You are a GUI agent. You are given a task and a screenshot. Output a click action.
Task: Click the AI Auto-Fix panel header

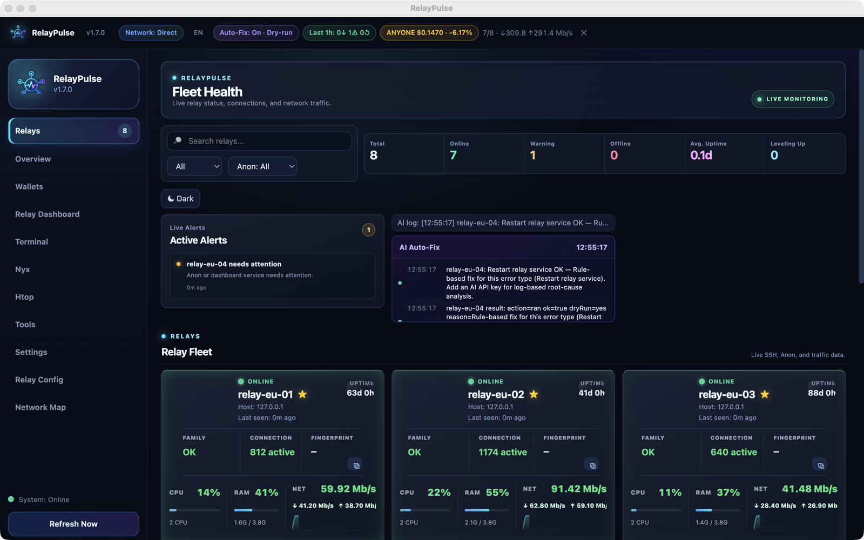(503, 247)
